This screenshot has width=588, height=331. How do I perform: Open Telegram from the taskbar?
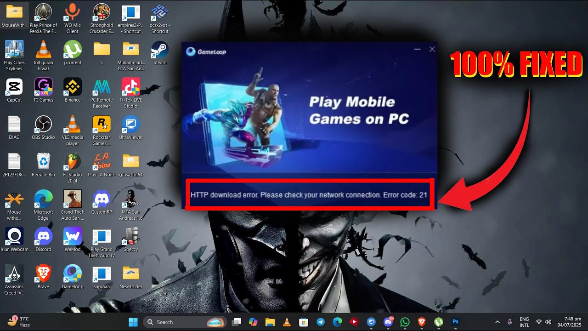(x=320, y=322)
